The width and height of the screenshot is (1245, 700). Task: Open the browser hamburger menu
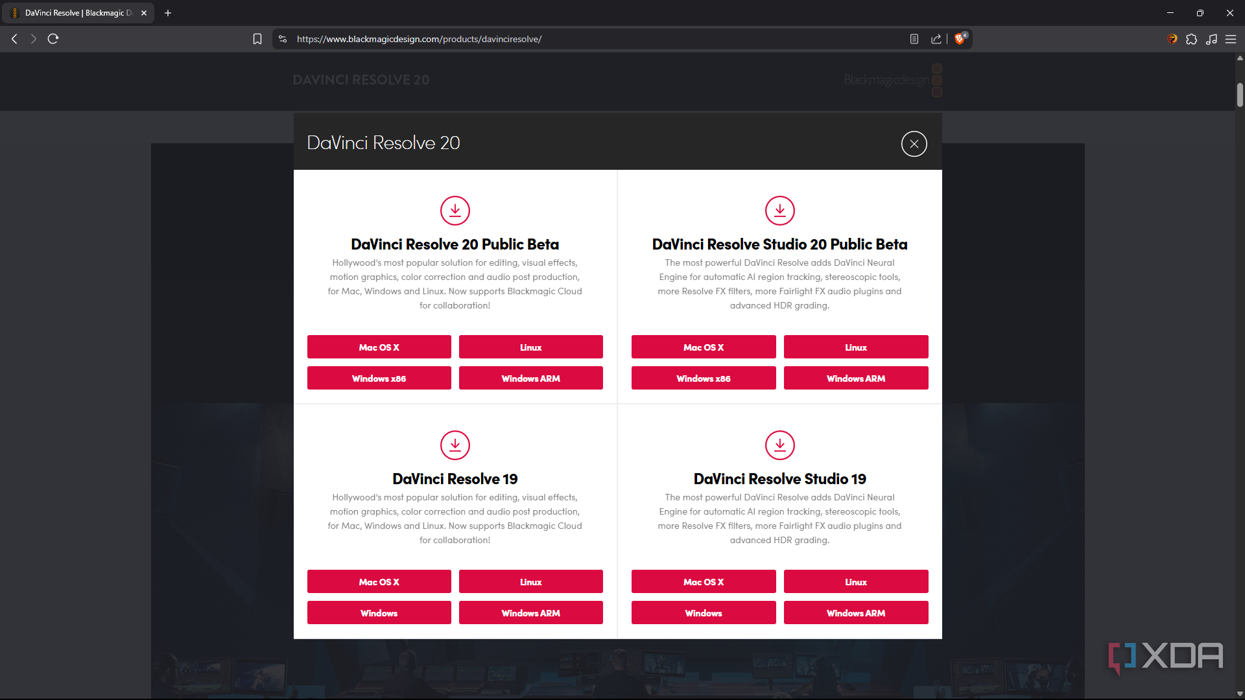tap(1231, 39)
